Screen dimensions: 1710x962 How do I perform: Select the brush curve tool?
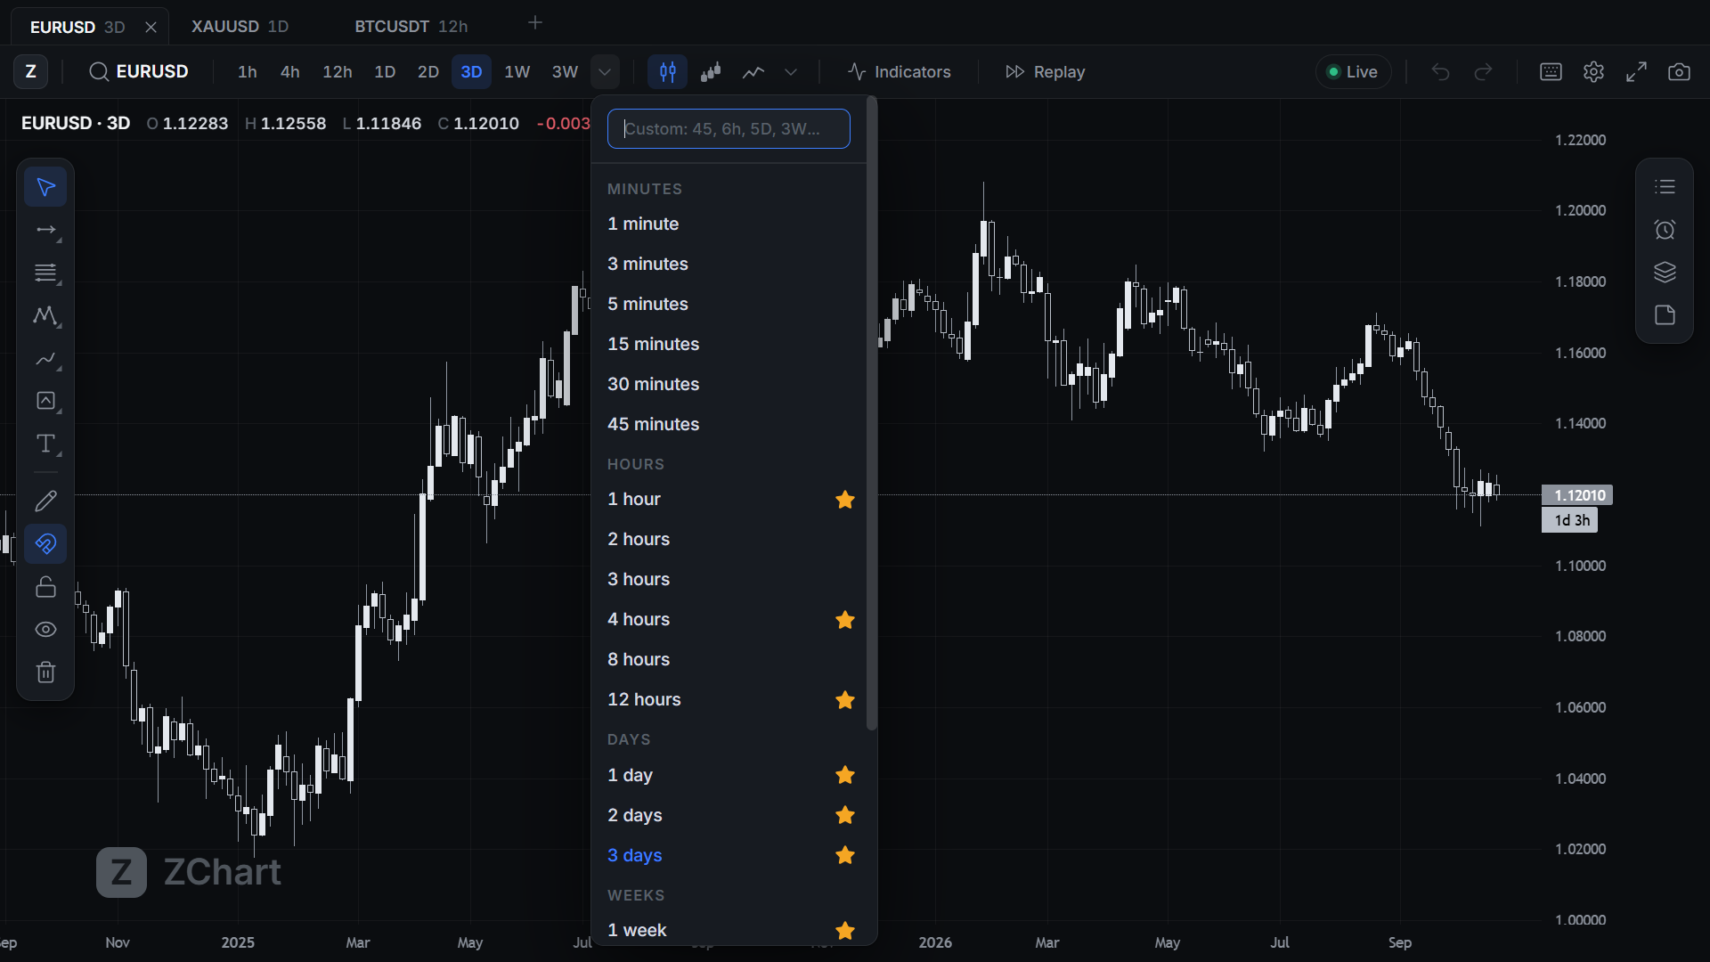pos(45,358)
